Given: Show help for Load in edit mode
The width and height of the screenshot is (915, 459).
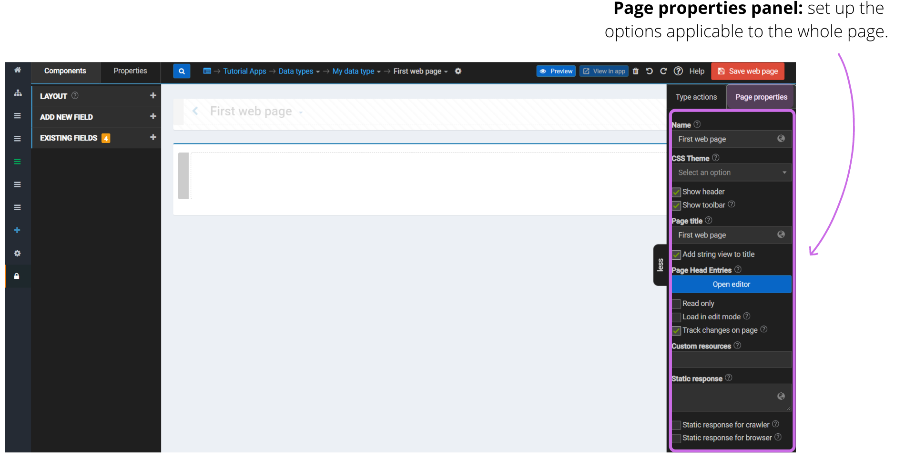Looking at the screenshot, I should click(x=747, y=316).
